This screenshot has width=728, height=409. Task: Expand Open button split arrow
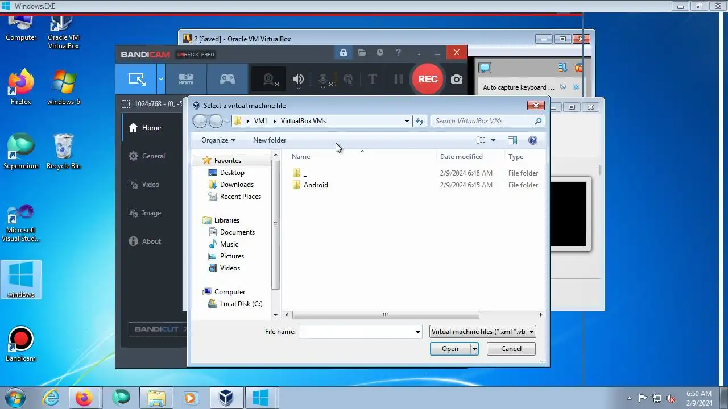click(x=474, y=349)
